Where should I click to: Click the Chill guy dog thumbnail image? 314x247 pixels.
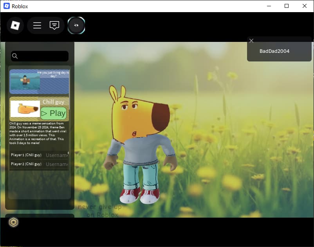(25, 109)
